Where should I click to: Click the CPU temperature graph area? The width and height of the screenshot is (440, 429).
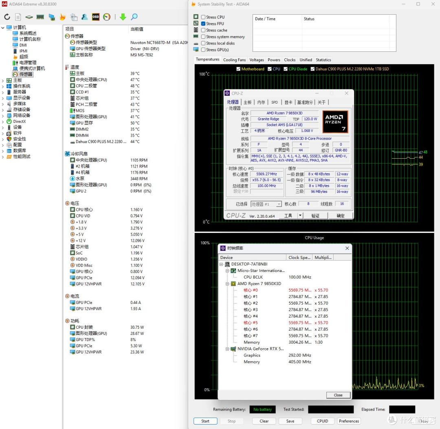click(314, 148)
